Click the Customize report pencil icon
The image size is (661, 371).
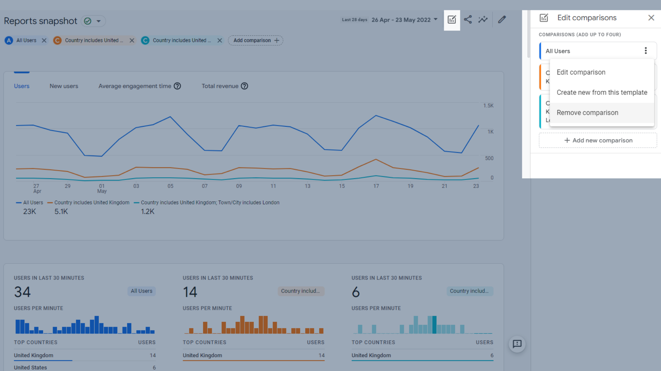click(x=502, y=20)
